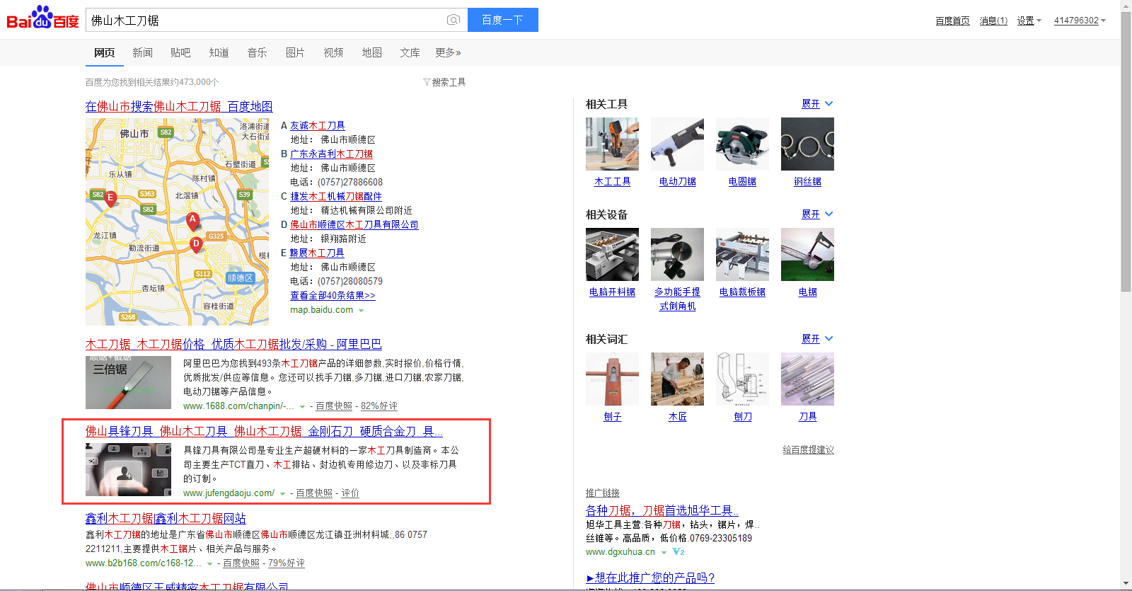Click map marker E on the map

point(110,198)
